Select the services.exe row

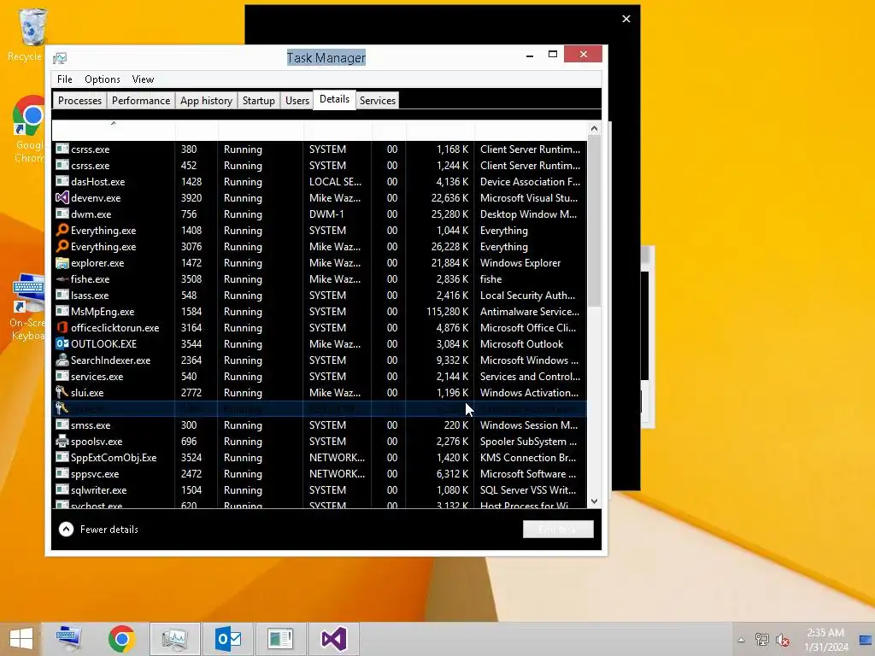[320, 376]
